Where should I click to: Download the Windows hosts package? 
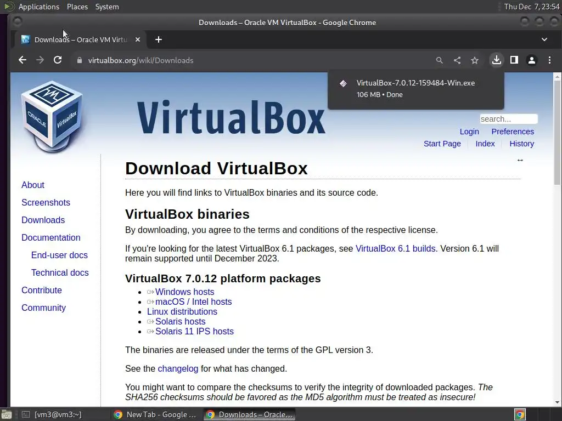[184, 292]
